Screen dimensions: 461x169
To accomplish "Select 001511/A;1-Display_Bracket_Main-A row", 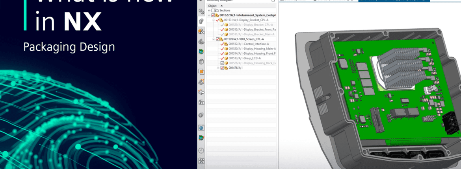I will coord(252,34).
